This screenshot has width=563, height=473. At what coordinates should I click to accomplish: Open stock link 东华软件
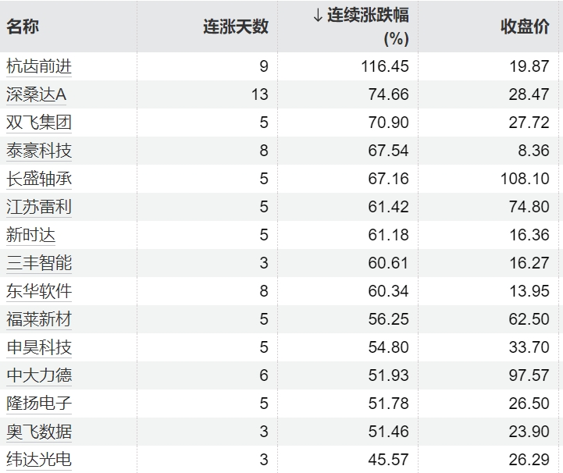39,291
